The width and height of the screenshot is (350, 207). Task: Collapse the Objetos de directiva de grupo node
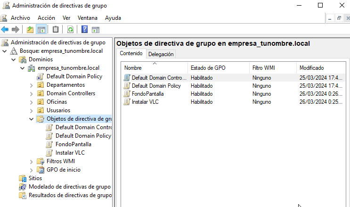click(x=31, y=119)
